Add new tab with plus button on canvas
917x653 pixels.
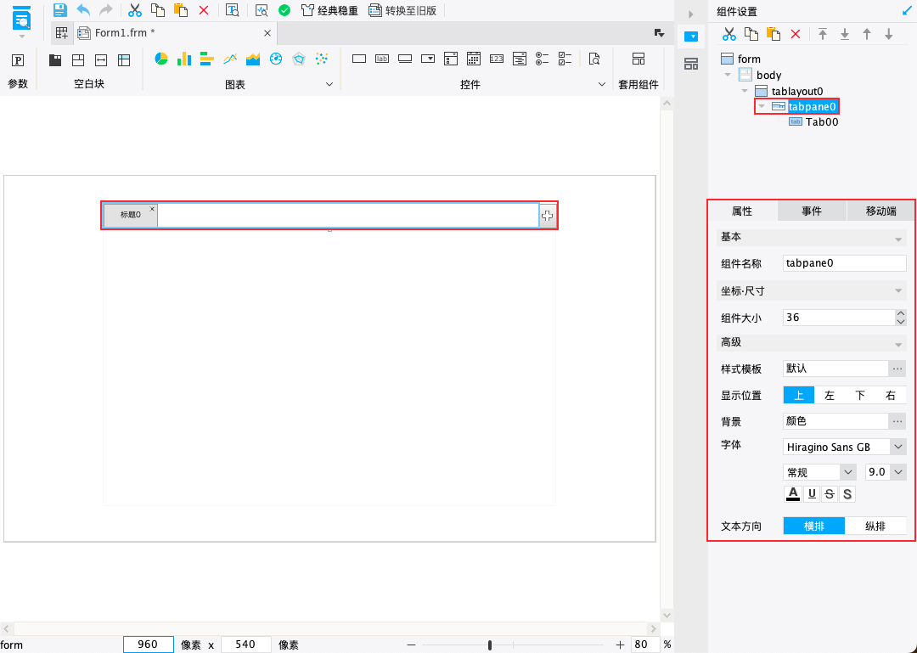pos(547,216)
